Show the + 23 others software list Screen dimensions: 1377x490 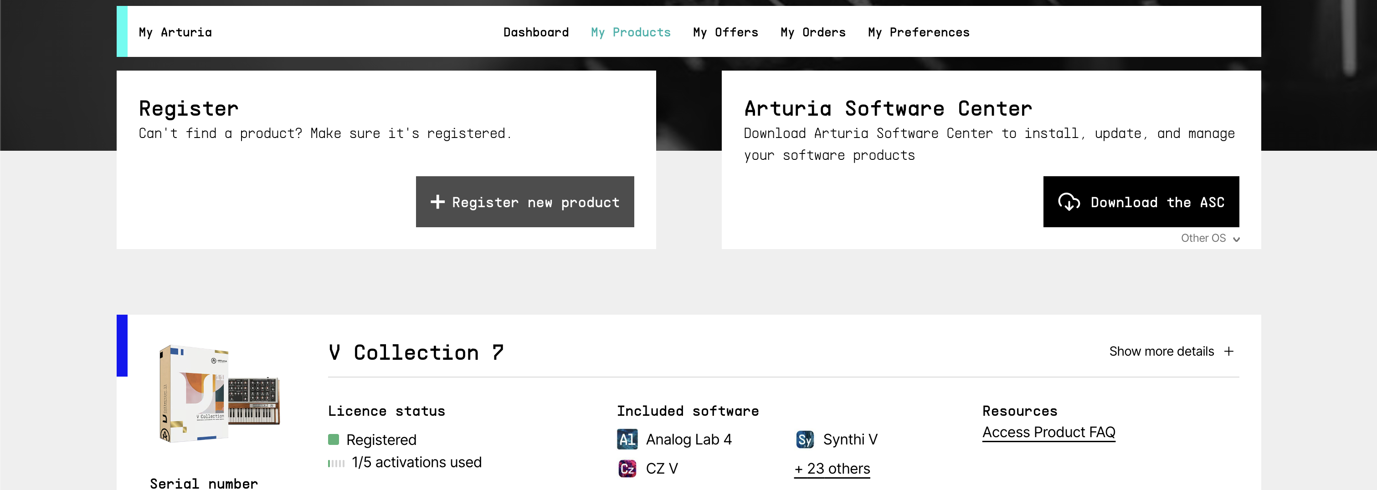tap(832, 469)
